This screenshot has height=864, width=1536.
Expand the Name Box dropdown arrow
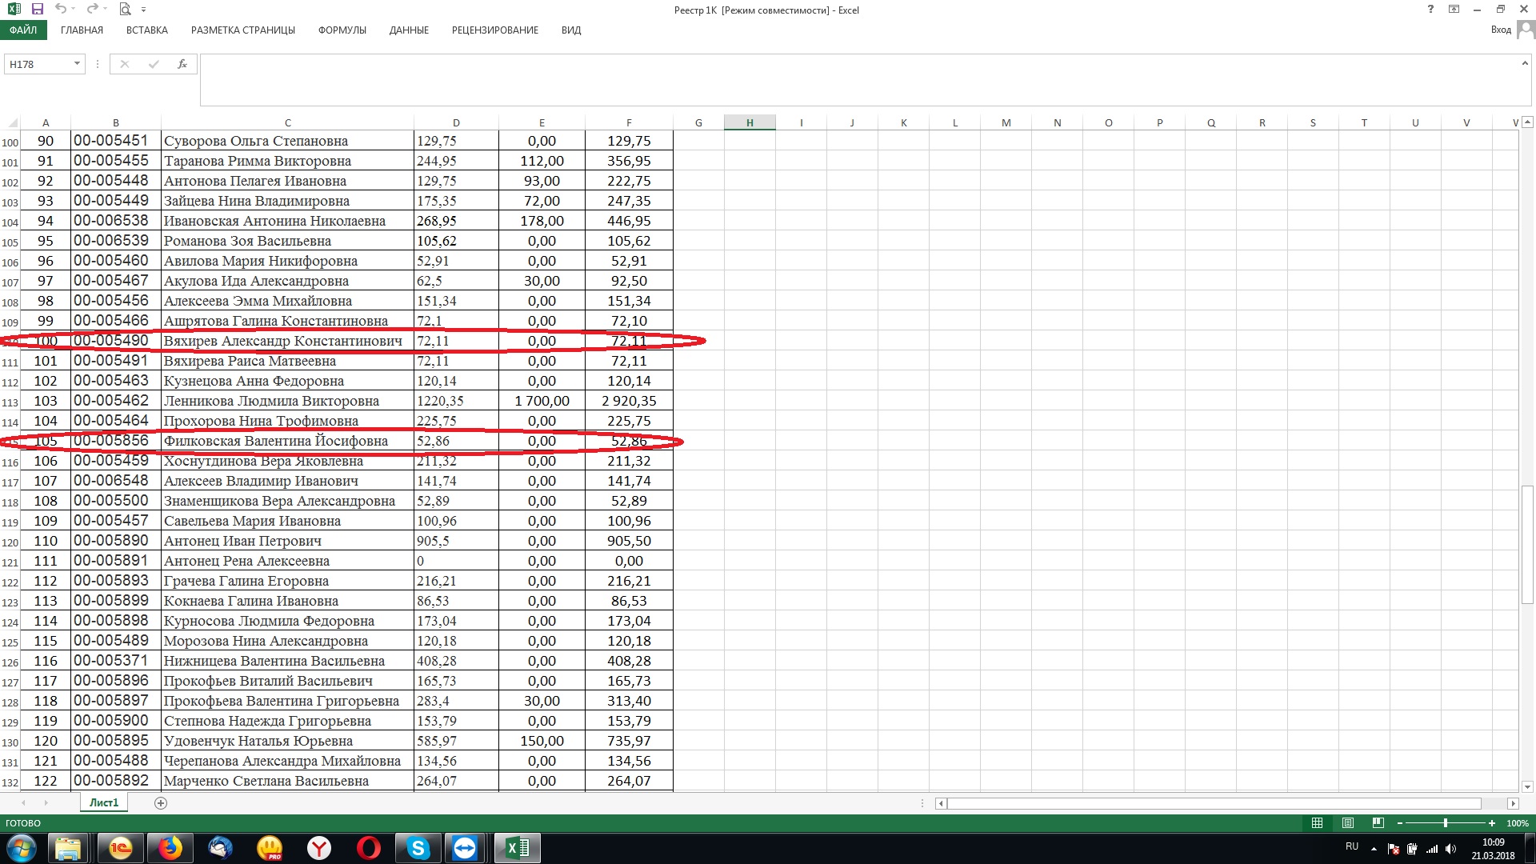tap(77, 64)
